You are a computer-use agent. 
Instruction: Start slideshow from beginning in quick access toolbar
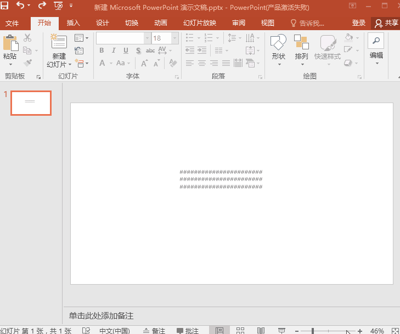(x=58, y=7)
